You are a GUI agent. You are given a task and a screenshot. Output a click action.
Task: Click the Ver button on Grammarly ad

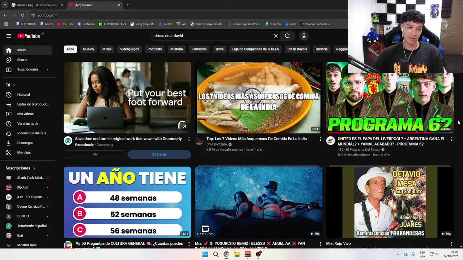95,155
